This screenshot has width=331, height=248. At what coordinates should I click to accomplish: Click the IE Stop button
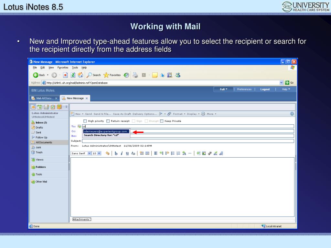coord(65,75)
